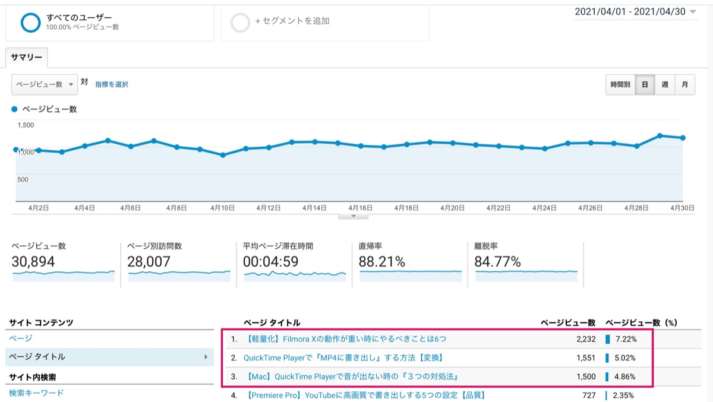
Task: Open the 検索キーワード link
Action: (x=36, y=393)
